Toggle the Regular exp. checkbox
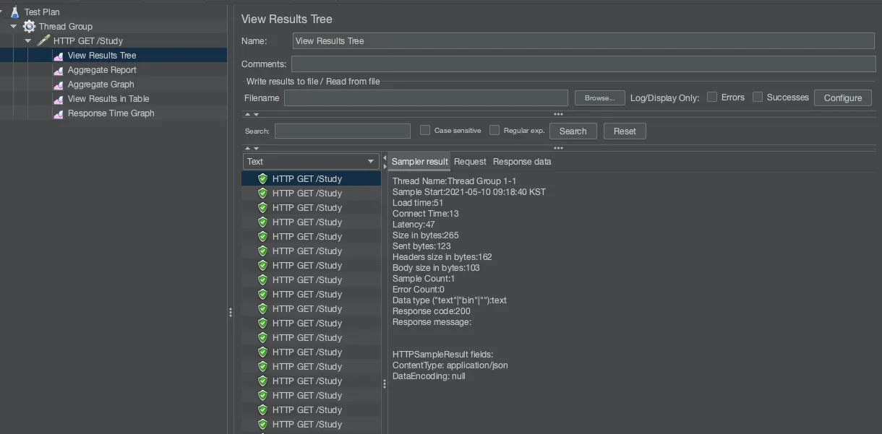 click(494, 130)
